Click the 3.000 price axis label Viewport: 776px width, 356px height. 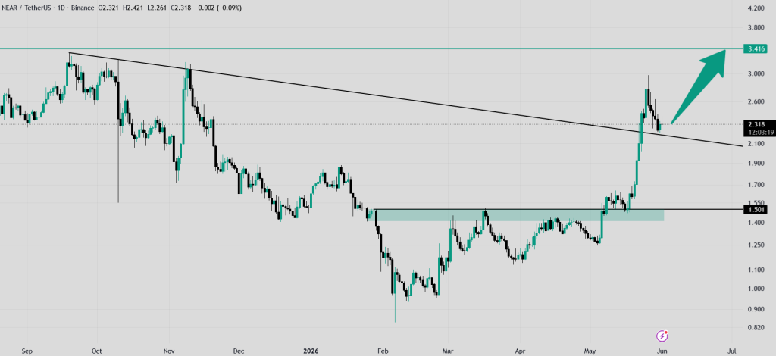(x=756, y=73)
